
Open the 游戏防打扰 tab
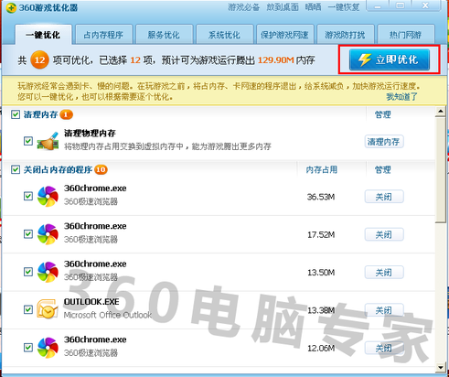tap(345, 35)
